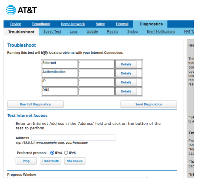This screenshot has height=184, width=199.
Task: Click Run Full Diagnostics button
Action: (35, 104)
